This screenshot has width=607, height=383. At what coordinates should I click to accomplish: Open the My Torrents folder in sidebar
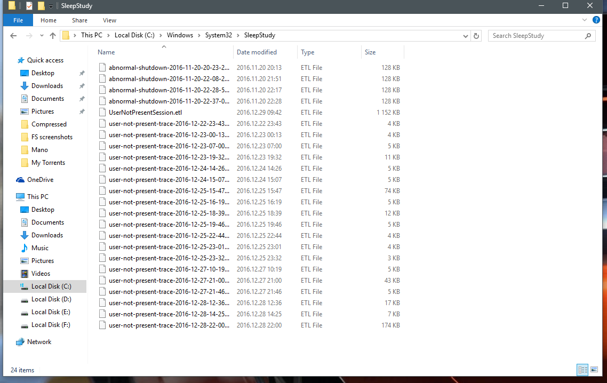pyautogui.click(x=48, y=162)
